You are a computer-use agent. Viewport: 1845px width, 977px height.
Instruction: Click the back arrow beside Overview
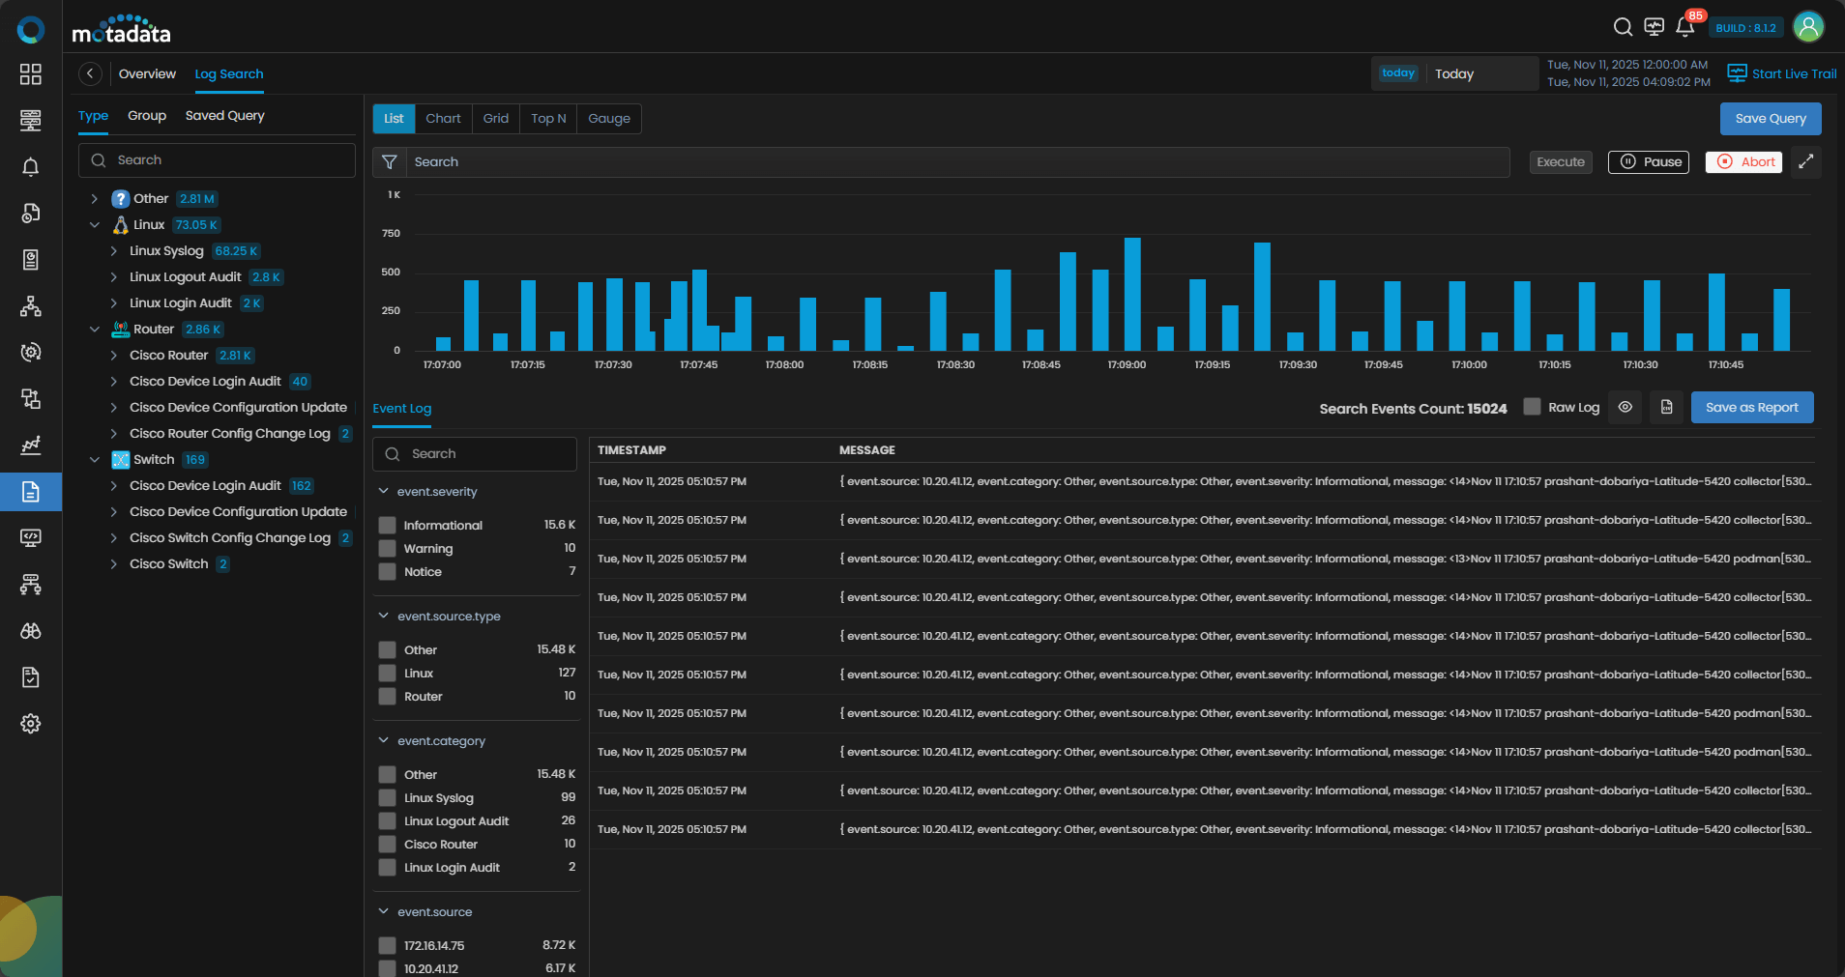click(90, 74)
